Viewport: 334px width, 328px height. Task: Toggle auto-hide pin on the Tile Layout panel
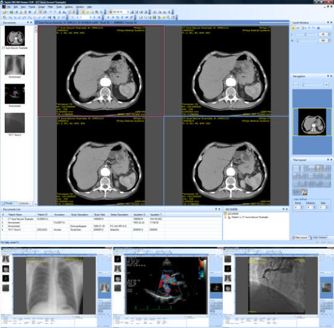pos(328,160)
